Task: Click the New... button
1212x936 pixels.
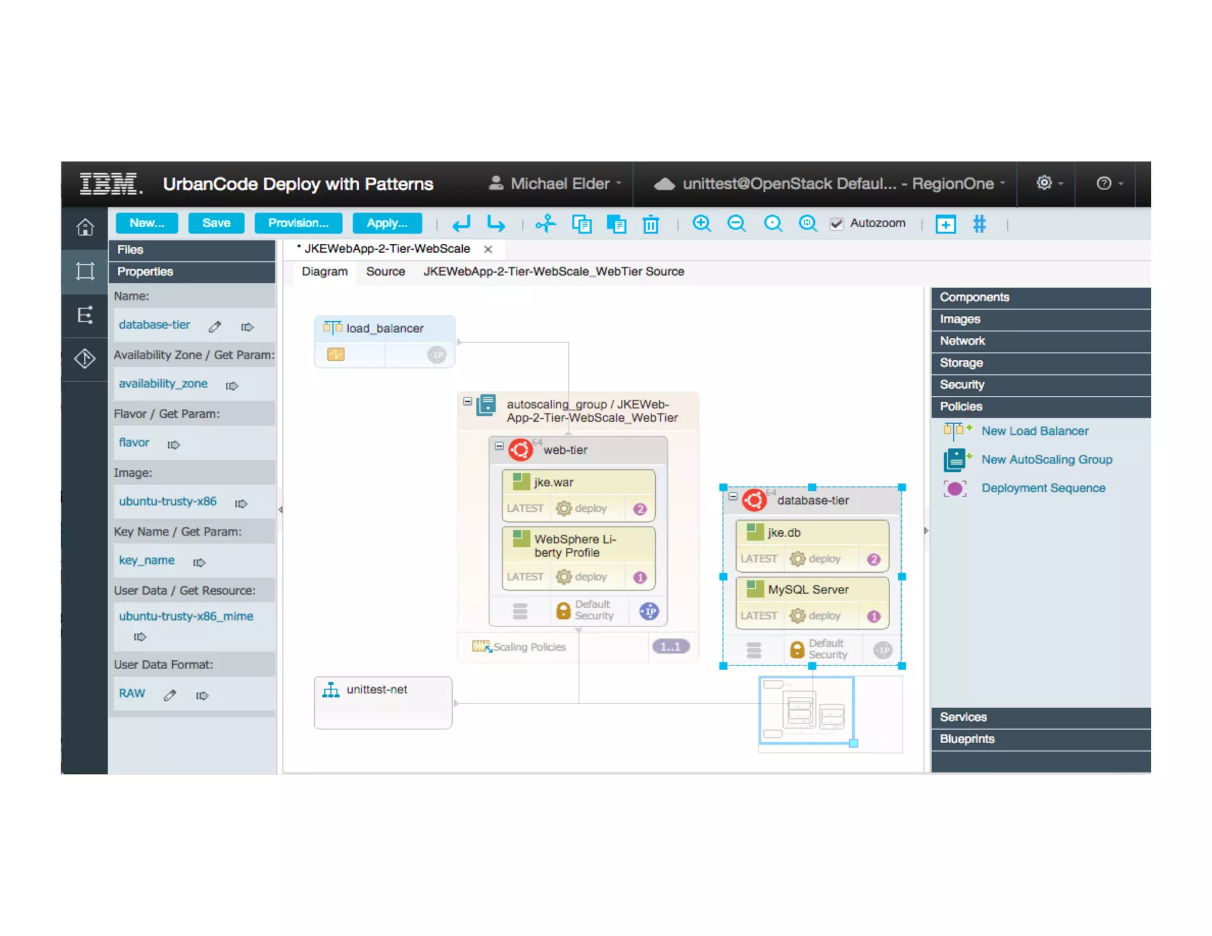Action: (x=146, y=223)
